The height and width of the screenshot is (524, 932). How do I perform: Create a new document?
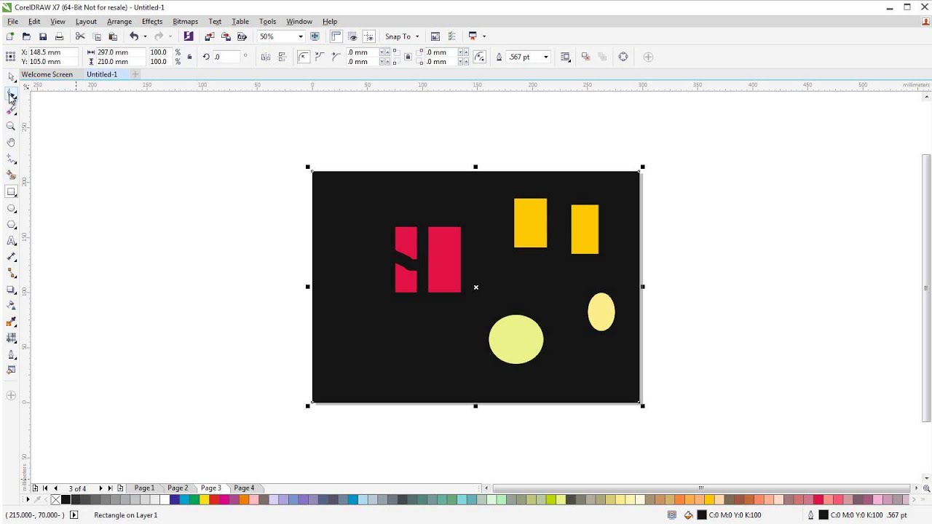click(10, 36)
